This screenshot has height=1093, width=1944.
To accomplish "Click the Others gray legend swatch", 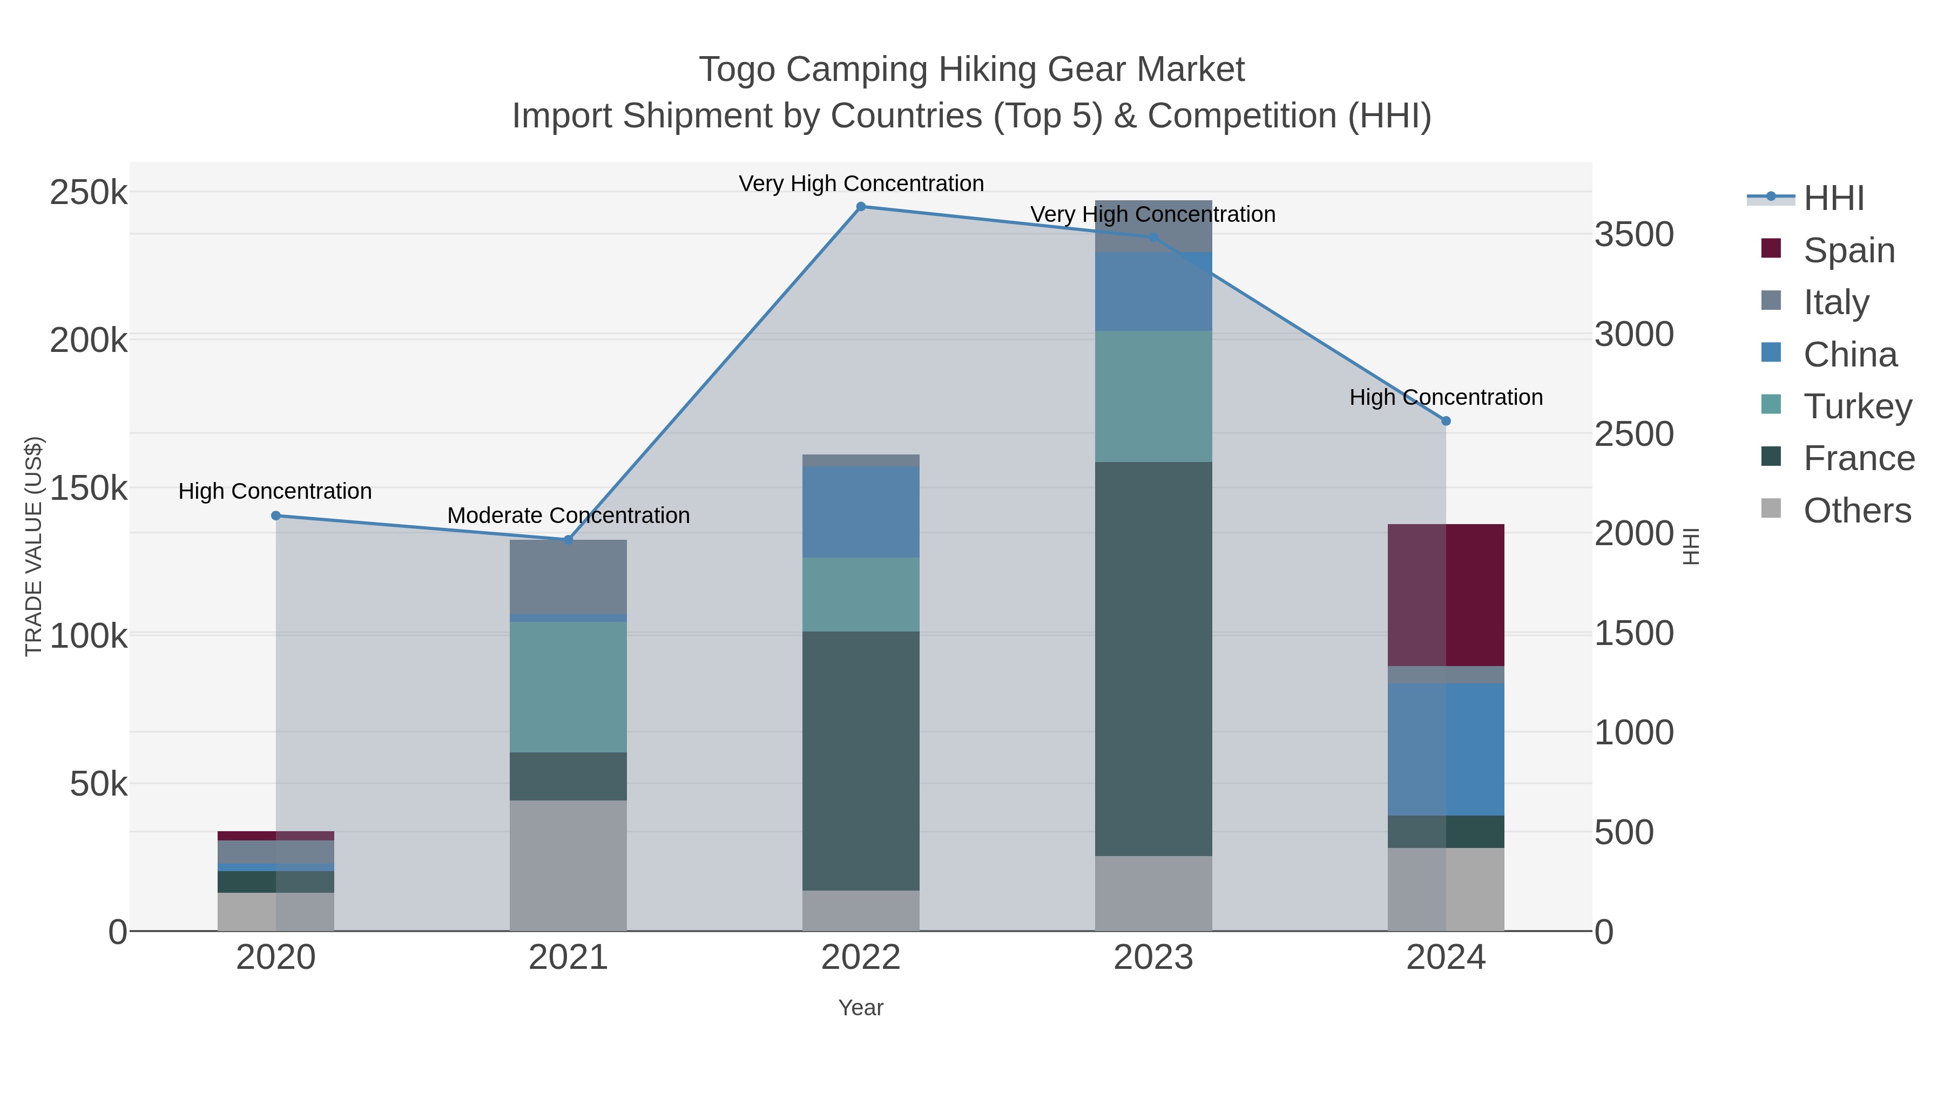I will click(x=1771, y=508).
